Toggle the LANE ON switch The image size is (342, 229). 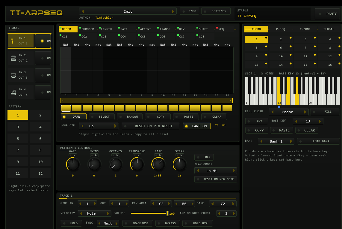point(197,126)
